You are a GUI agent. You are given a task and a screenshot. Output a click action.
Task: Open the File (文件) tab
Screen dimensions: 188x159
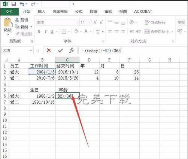9,12
